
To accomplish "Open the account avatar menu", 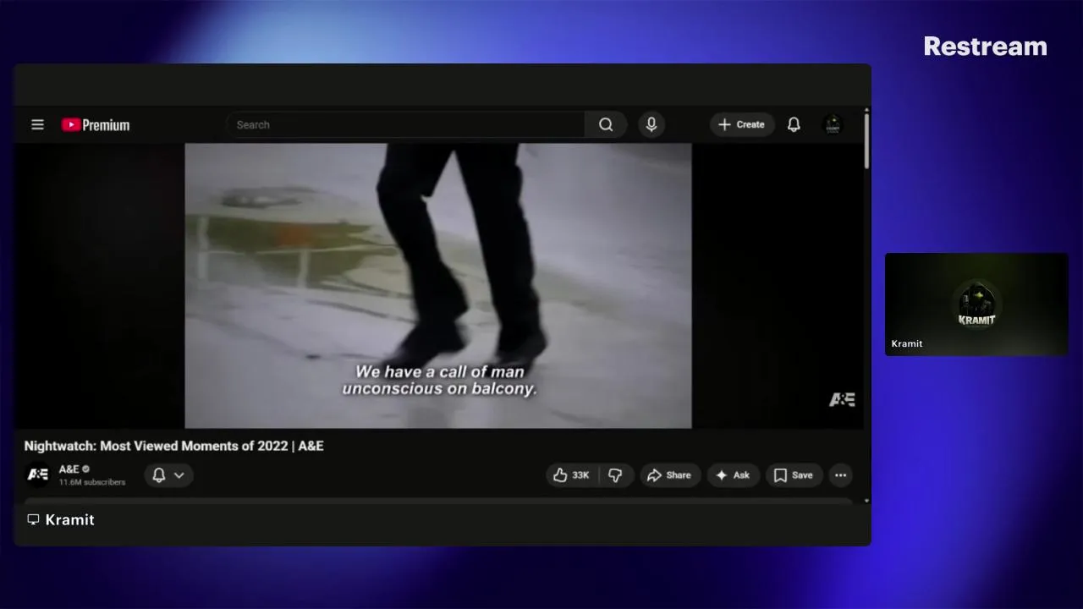I will click(x=833, y=124).
